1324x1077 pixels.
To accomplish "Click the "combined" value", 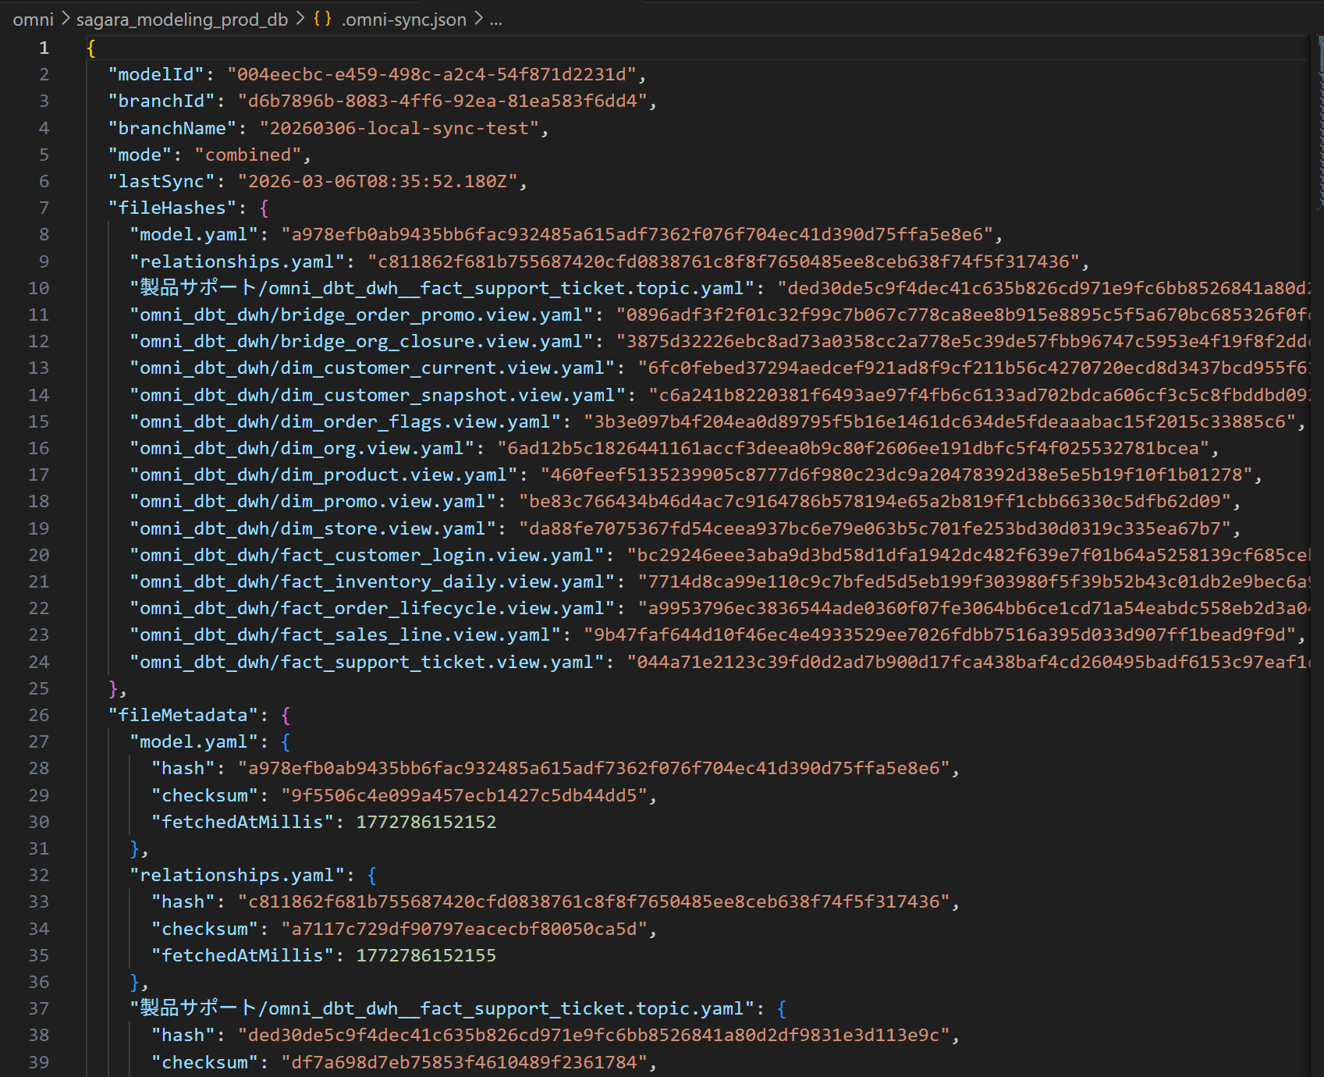I will coord(248,155).
